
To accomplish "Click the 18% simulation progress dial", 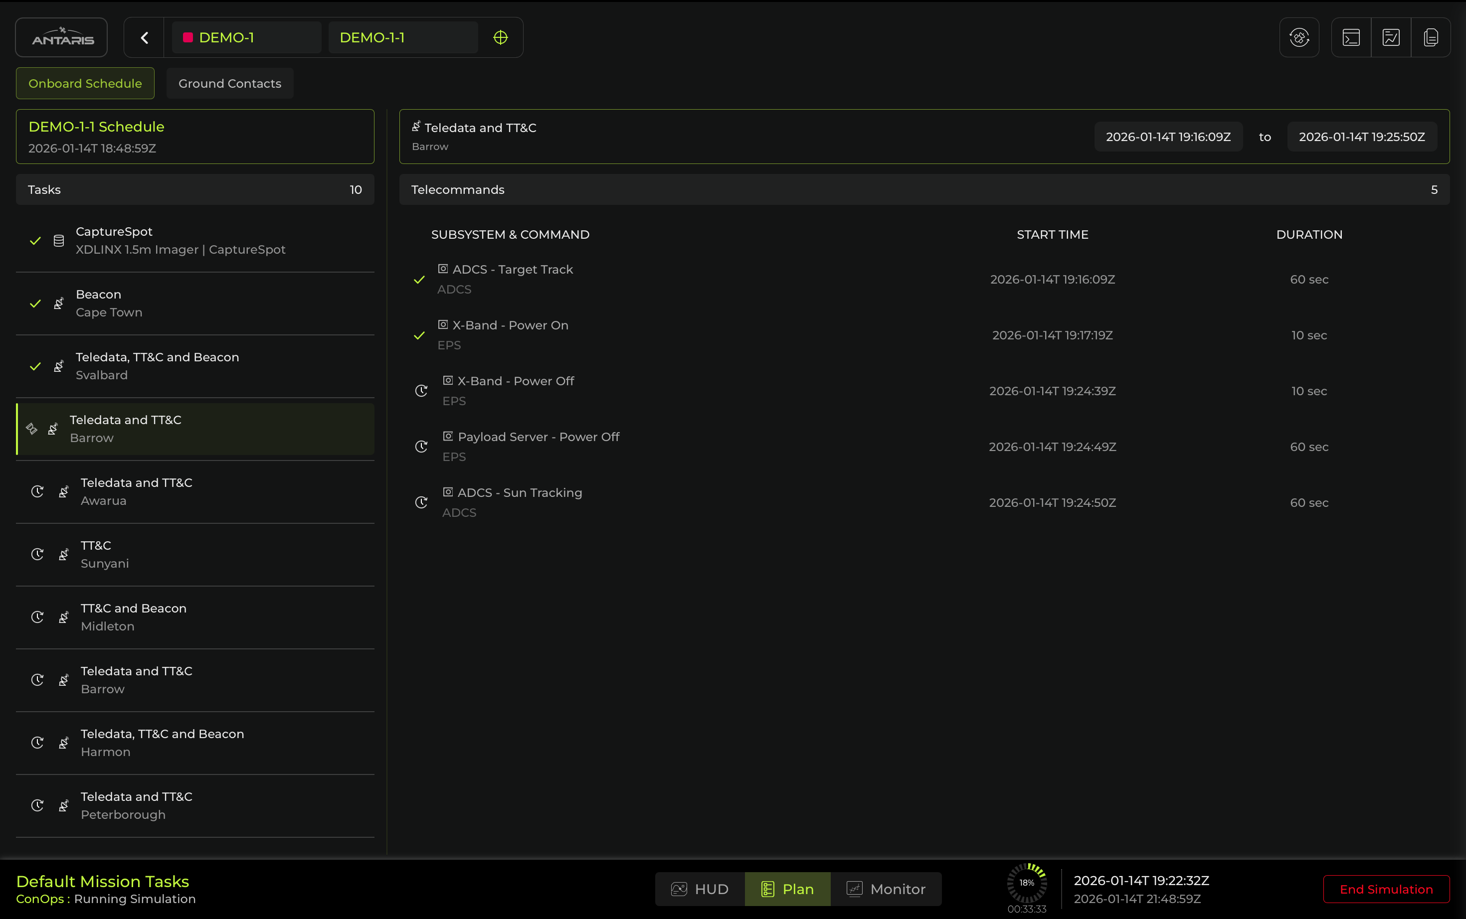I will 1027,883.
